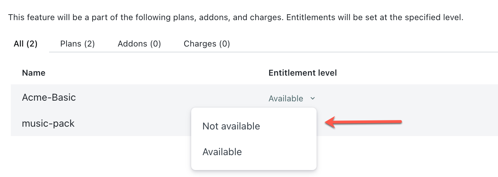The image size is (498, 177).
Task: Click the word "charges" in the description
Action: click(266, 17)
